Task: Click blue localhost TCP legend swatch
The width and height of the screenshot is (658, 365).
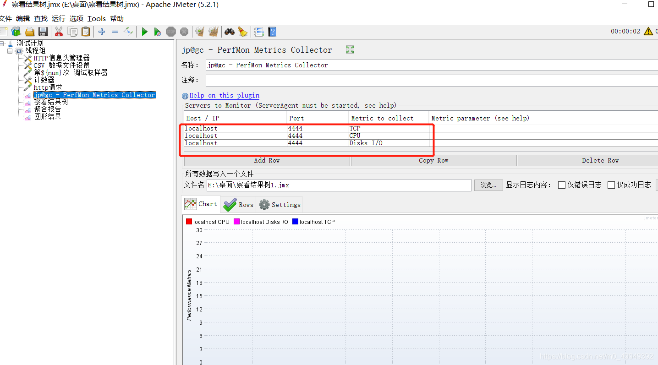Action: (x=295, y=222)
